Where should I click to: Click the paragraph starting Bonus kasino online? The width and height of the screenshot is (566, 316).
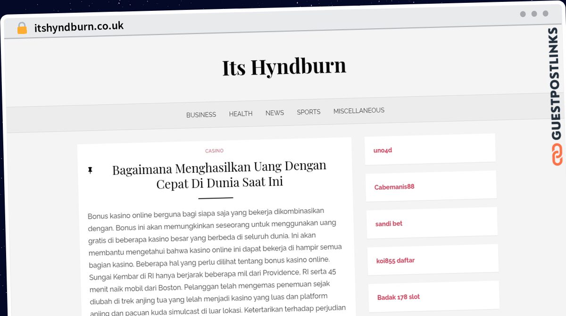tap(216, 262)
